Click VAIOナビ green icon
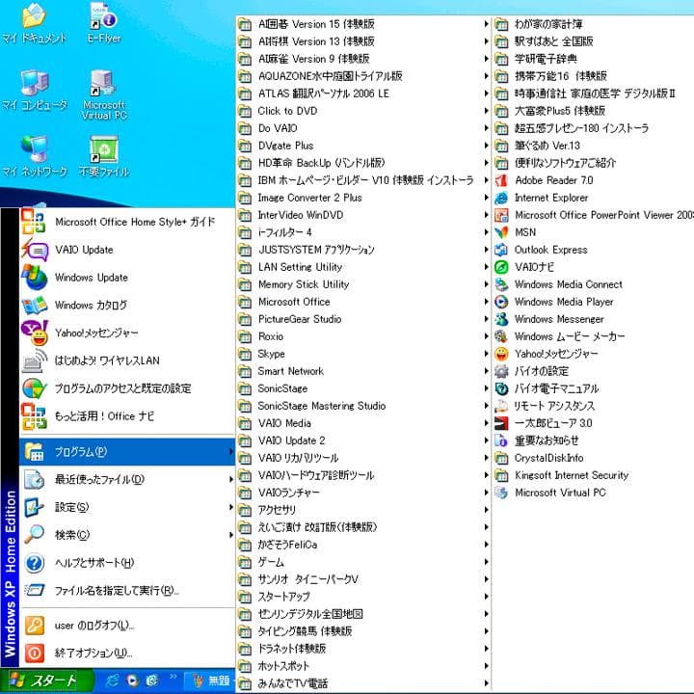This screenshot has height=694, width=694. (501, 267)
